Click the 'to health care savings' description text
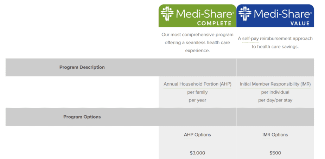 (275, 47)
